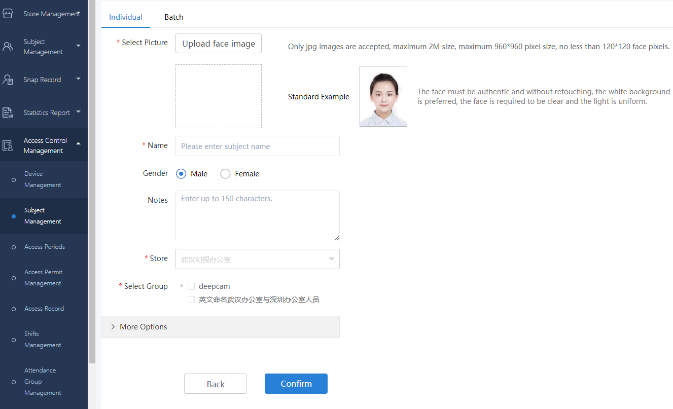Expand the top-level Subject Management arrow

pyautogui.click(x=78, y=46)
